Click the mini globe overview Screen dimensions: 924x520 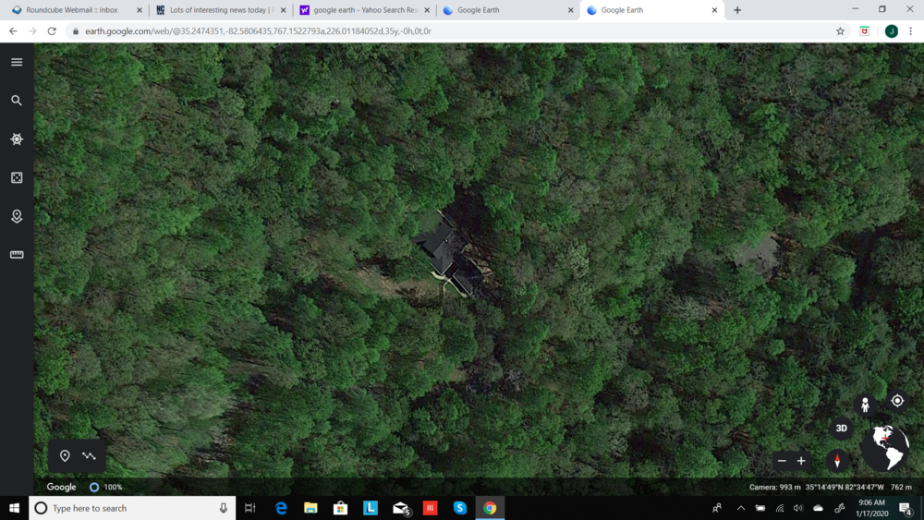pyautogui.click(x=885, y=448)
